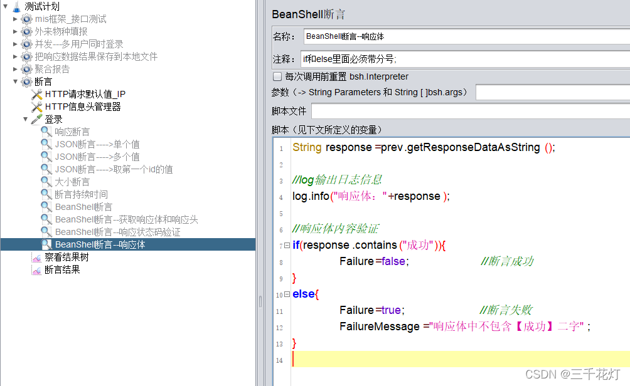Click inside the 注释 comment field
630x386 pixels.
(x=439, y=58)
